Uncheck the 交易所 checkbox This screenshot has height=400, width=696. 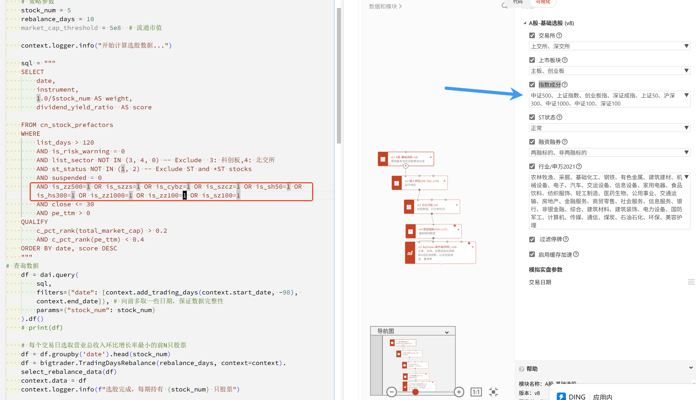point(532,36)
